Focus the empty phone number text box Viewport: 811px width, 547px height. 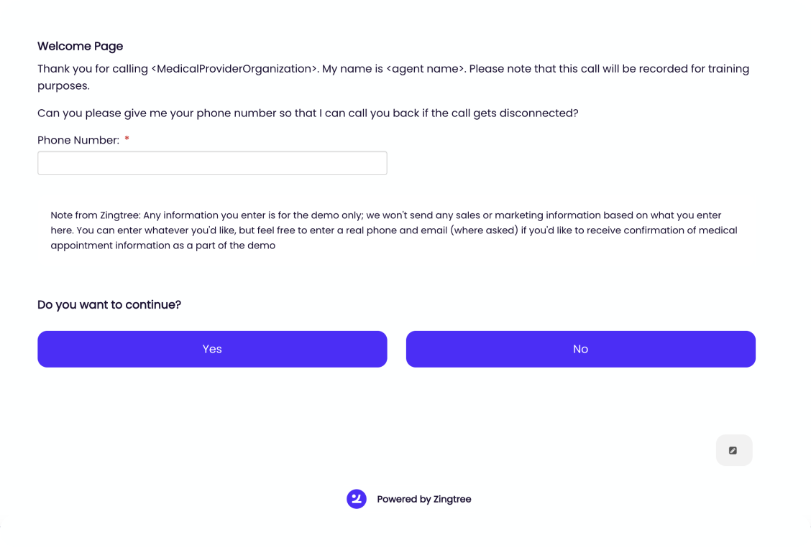click(212, 163)
